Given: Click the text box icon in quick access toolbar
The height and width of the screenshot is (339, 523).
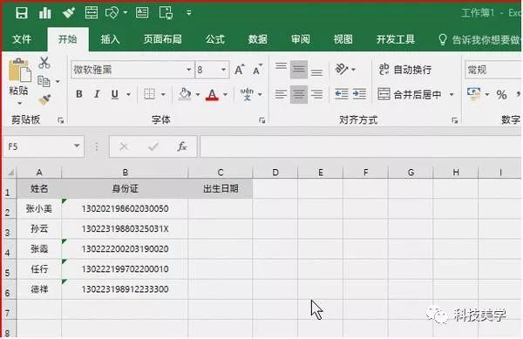Looking at the screenshot, I should pos(142,13).
